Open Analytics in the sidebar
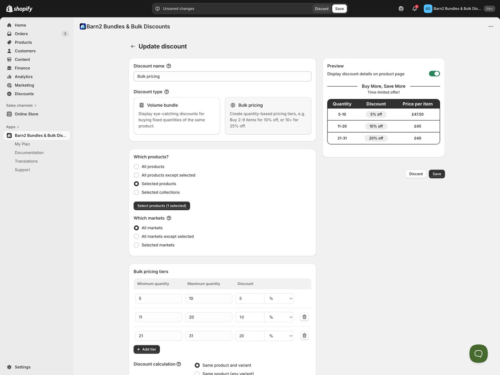 coord(23,77)
